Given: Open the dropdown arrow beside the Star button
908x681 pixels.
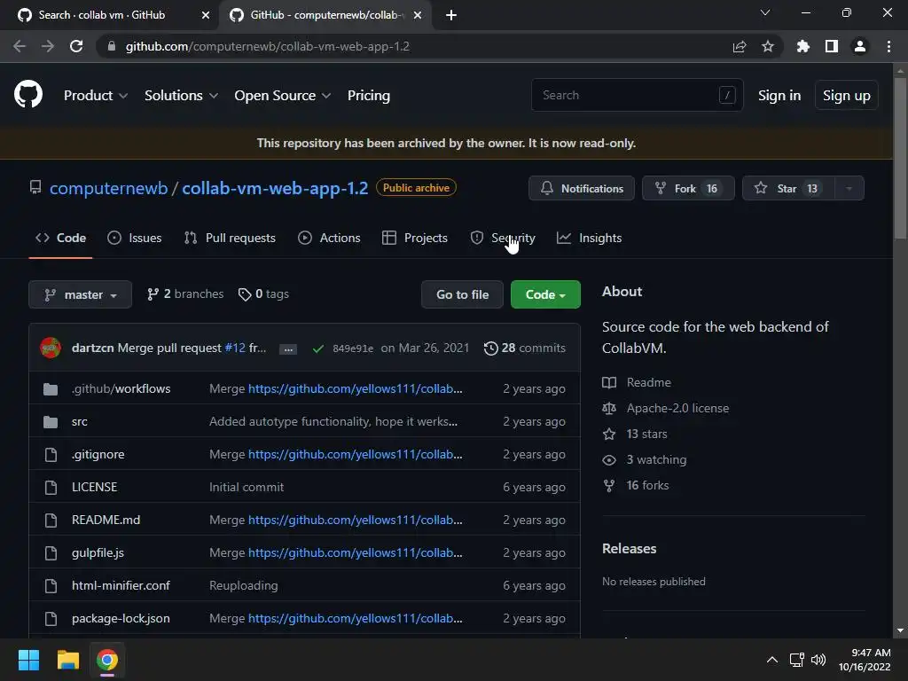Looking at the screenshot, I should pos(849,189).
